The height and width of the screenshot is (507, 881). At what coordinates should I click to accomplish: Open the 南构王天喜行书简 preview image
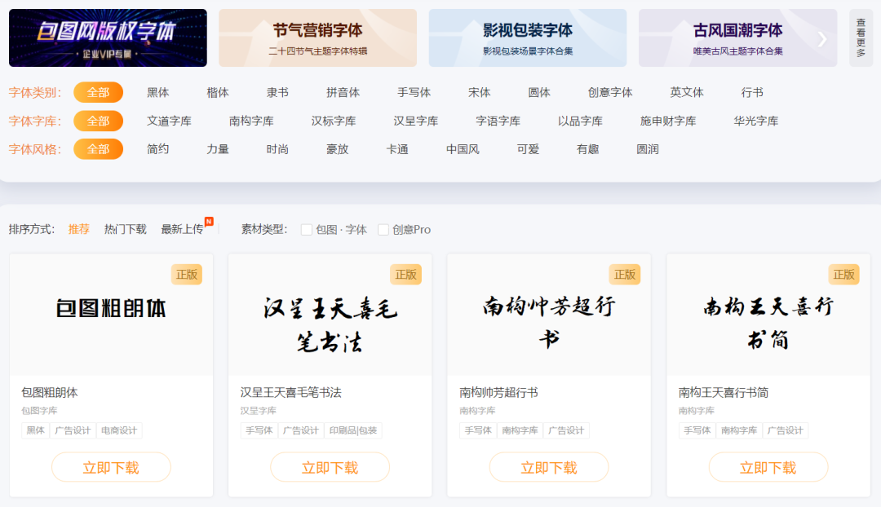pos(768,315)
